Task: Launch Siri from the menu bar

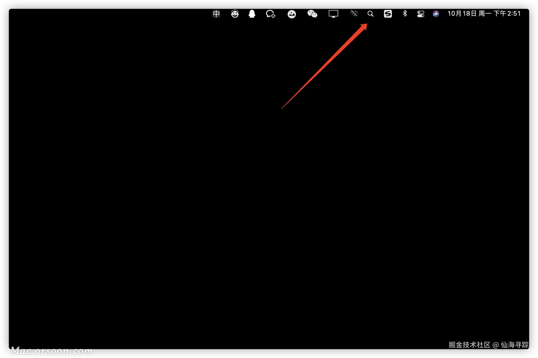Action: click(x=436, y=14)
